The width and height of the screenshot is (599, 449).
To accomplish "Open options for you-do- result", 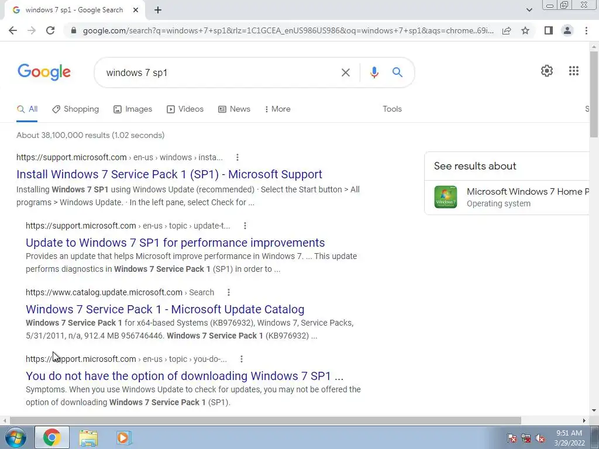I will 242,359.
